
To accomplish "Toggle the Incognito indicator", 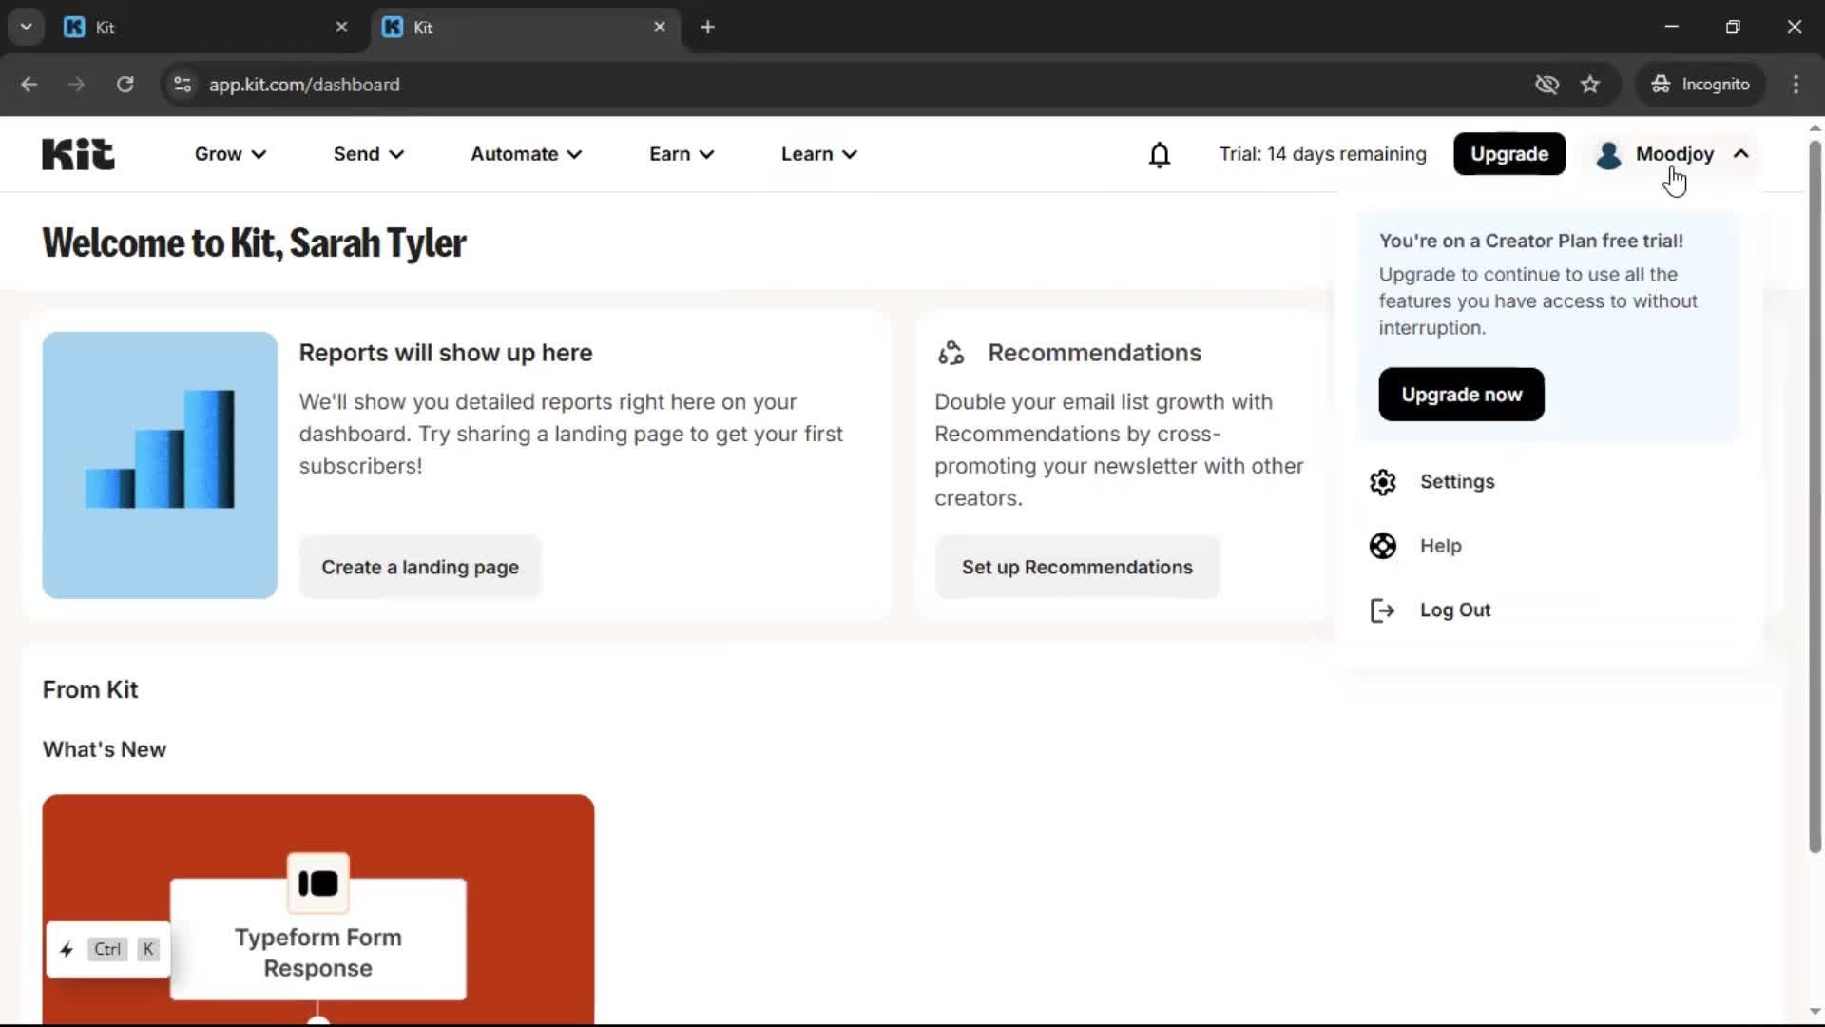I will 1700,84.
